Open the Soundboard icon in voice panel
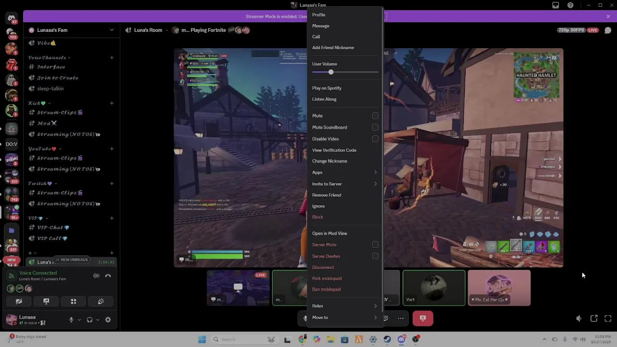 (101, 301)
